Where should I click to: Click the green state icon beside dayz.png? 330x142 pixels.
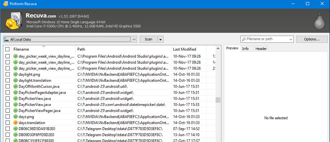(x=15, y=117)
